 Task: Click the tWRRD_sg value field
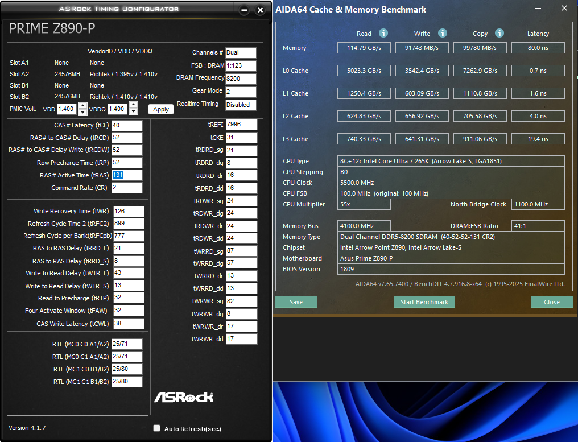pyautogui.click(x=241, y=251)
